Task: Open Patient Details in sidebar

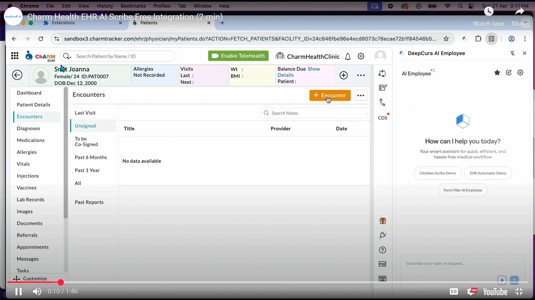Action: [x=33, y=105]
